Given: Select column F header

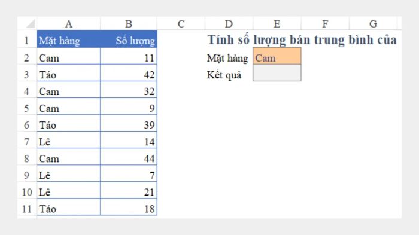Looking at the screenshot, I should [x=325, y=24].
